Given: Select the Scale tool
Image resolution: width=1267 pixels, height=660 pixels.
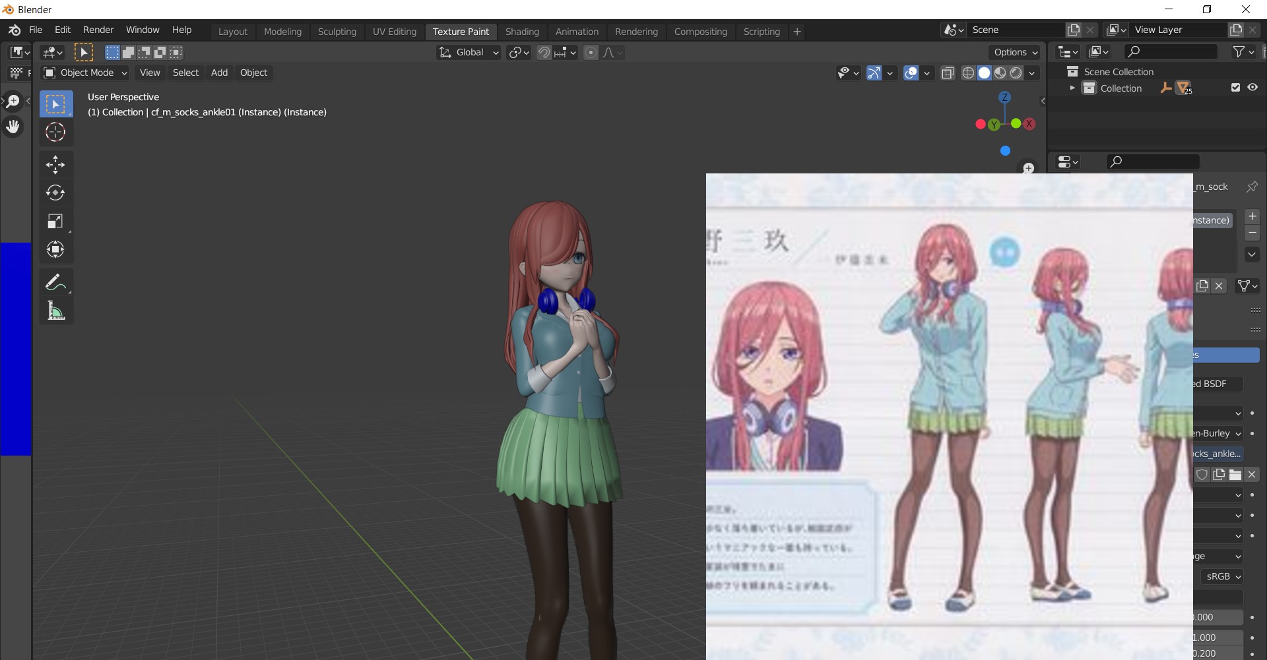Looking at the screenshot, I should [56, 221].
